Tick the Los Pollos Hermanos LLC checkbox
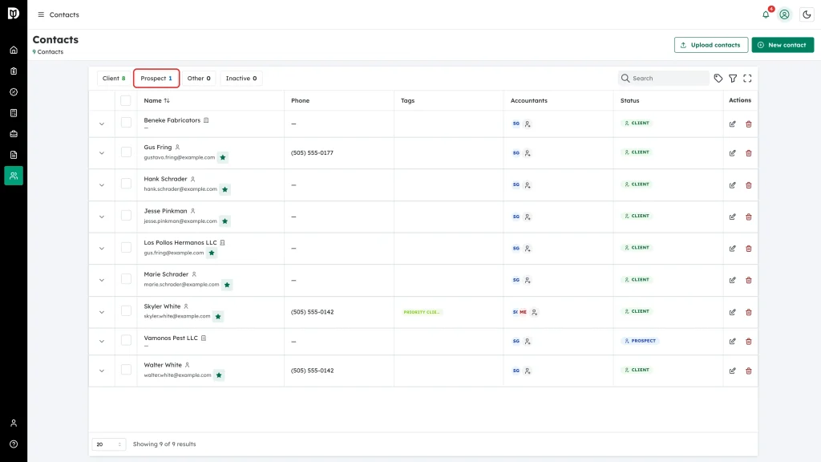This screenshot has width=821, height=462. pos(126,247)
